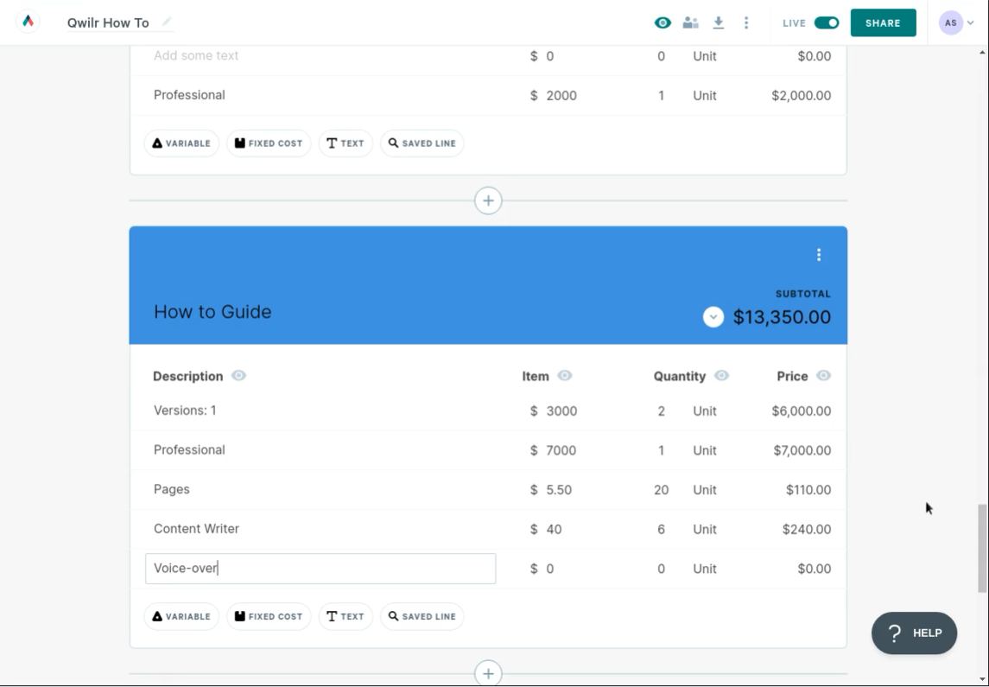Click the How to Guide section title

[x=212, y=312]
